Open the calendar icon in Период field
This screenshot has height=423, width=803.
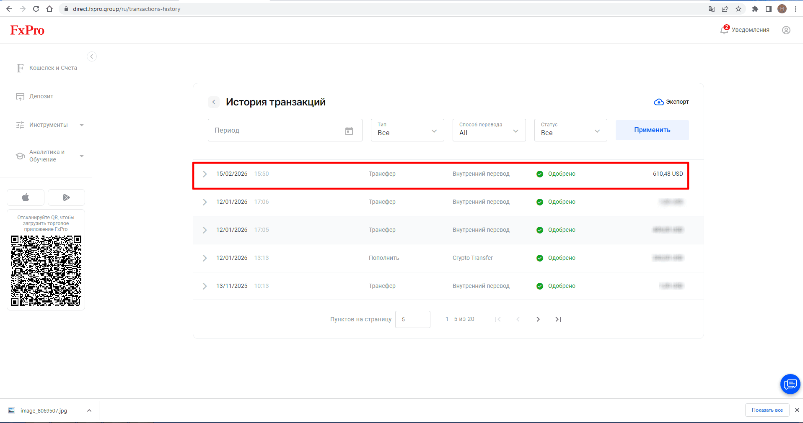point(349,131)
